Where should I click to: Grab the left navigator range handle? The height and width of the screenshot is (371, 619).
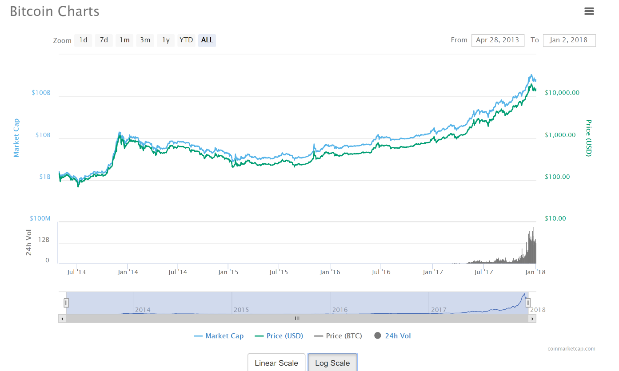tap(66, 303)
